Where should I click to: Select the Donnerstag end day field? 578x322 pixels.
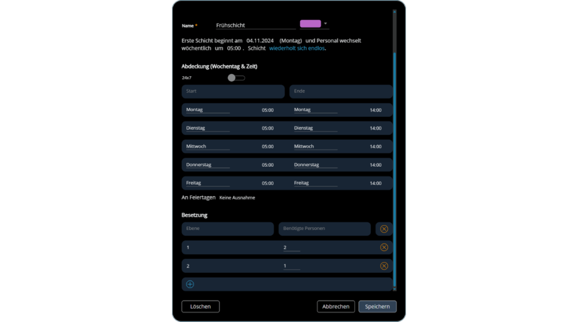pos(316,165)
